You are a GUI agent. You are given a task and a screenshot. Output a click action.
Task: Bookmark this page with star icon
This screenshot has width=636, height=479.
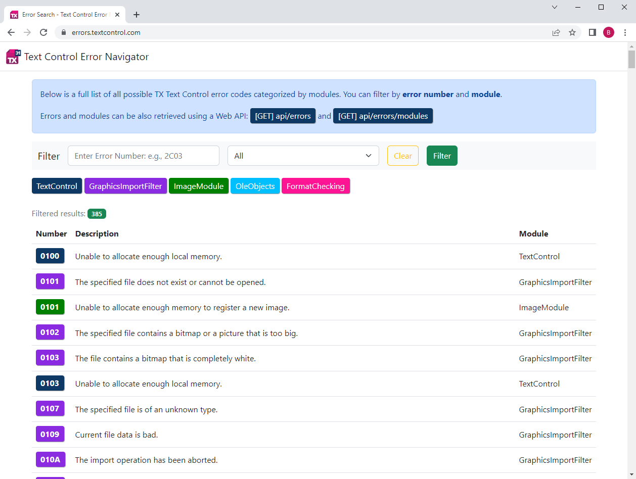pyautogui.click(x=572, y=32)
